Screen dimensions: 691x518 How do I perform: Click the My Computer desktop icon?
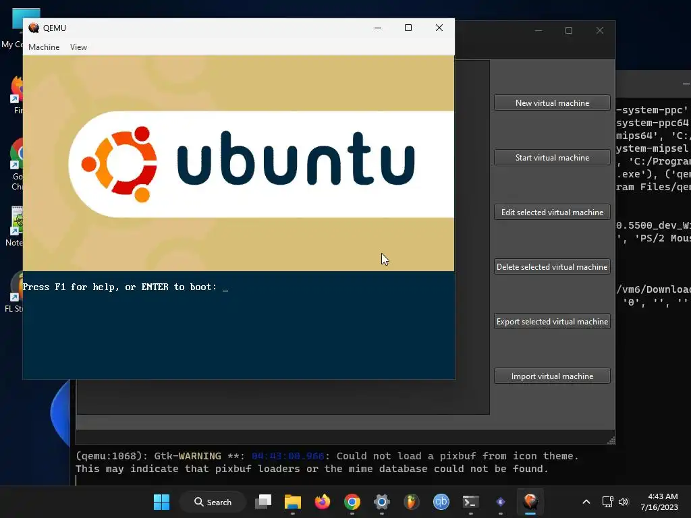coord(13,28)
